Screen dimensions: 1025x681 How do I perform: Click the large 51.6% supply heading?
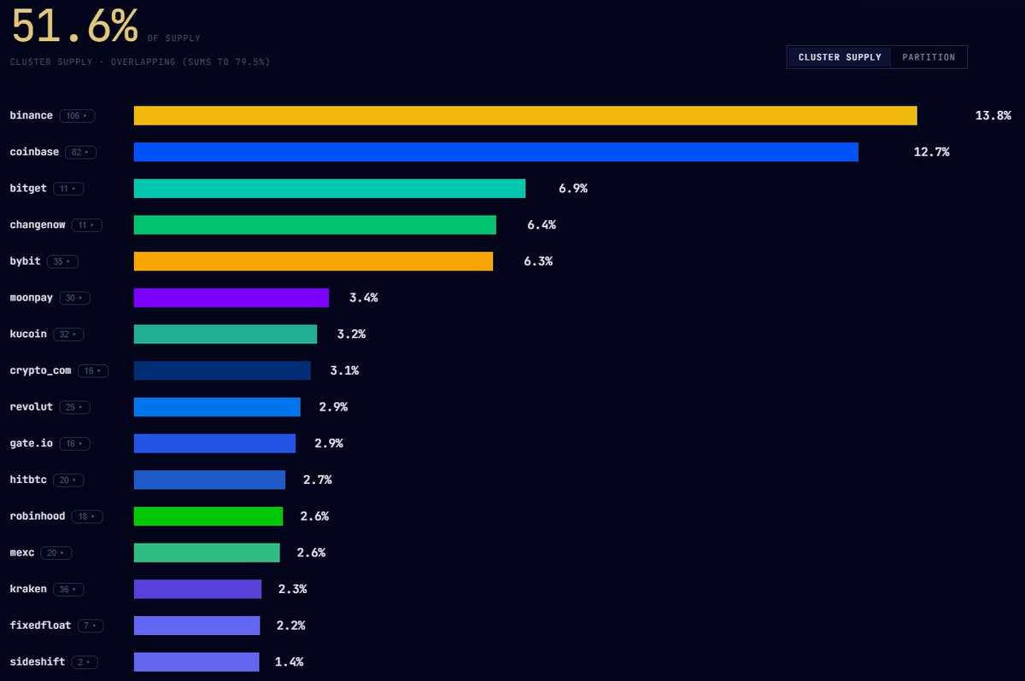pos(74,26)
